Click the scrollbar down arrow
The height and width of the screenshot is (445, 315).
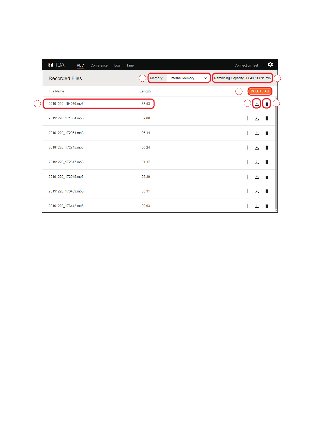pos(276,211)
